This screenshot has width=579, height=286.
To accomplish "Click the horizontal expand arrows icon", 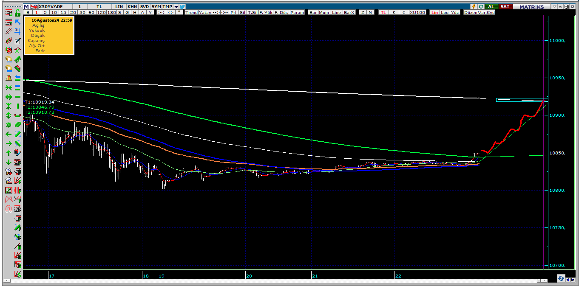I will point(9,97).
